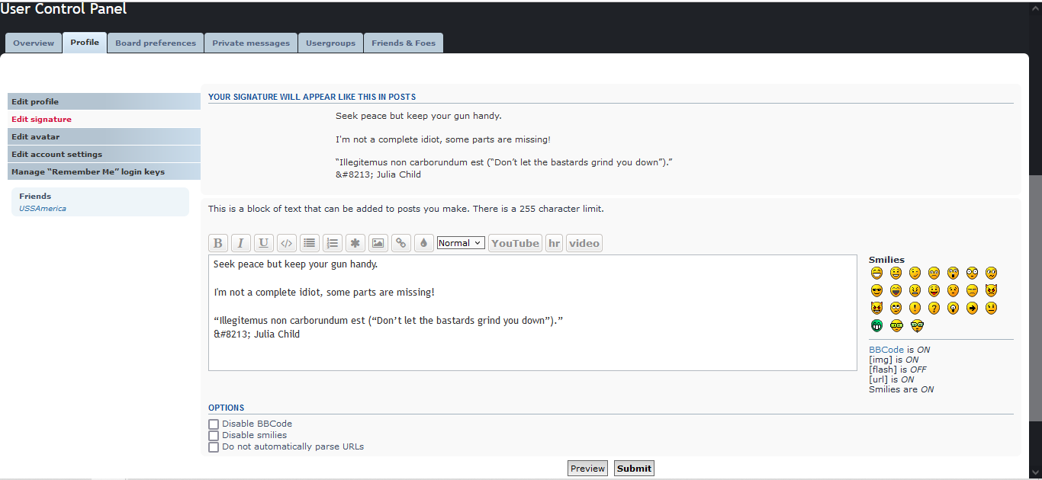Insert an unordered bullet list
The width and height of the screenshot is (1042, 480).
pos(310,243)
